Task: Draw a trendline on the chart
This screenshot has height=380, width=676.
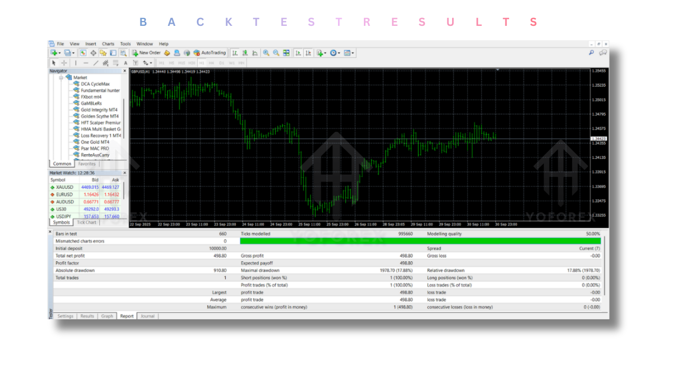Action: (x=96, y=63)
